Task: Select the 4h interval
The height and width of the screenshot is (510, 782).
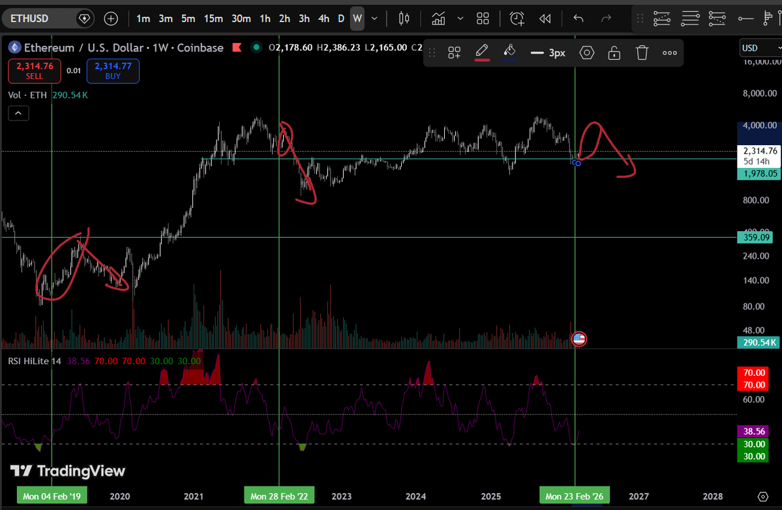Action: point(323,18)
